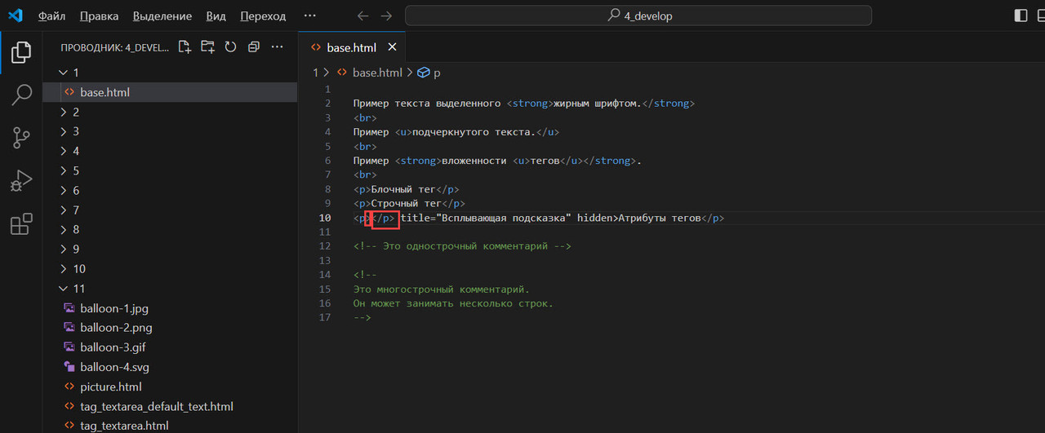
Task: Open the Search view in activity bar
Action: [21, 95]
